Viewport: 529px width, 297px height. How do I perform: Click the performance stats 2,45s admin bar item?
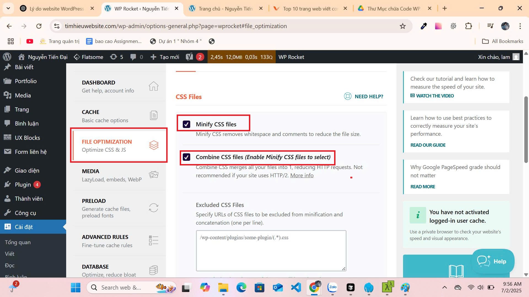(241, 57)
